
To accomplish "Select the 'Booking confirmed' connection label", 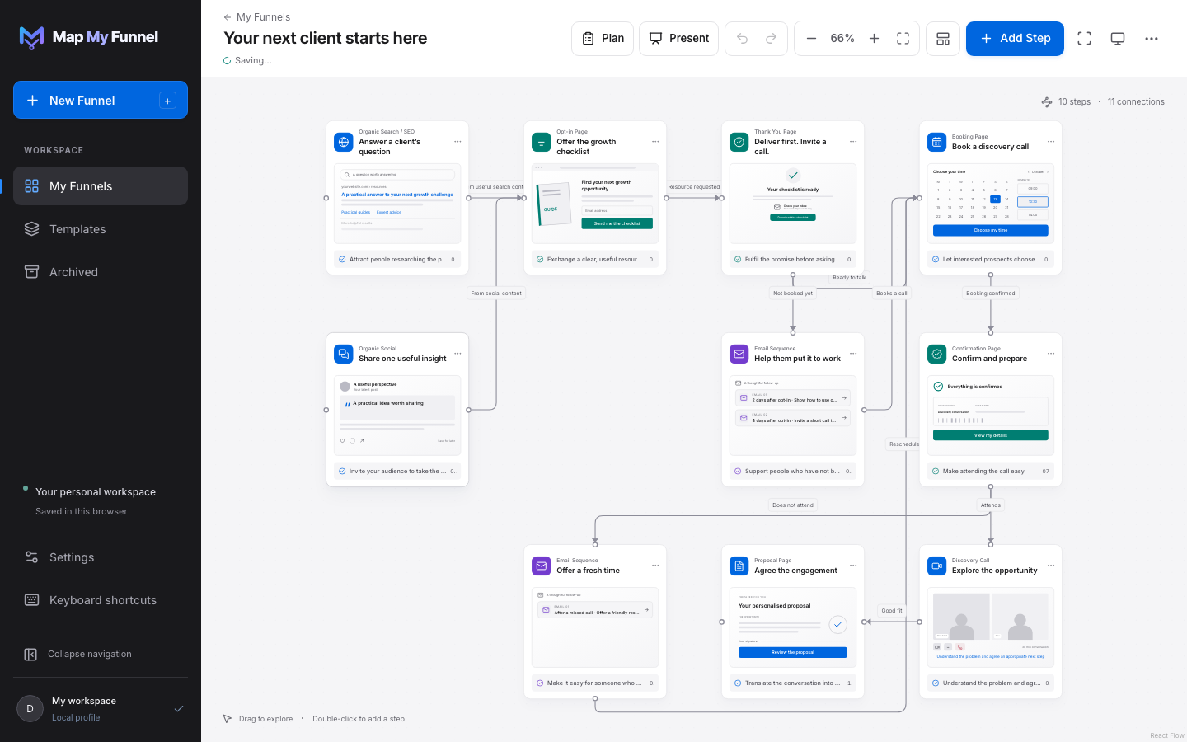I will (991, 294).
